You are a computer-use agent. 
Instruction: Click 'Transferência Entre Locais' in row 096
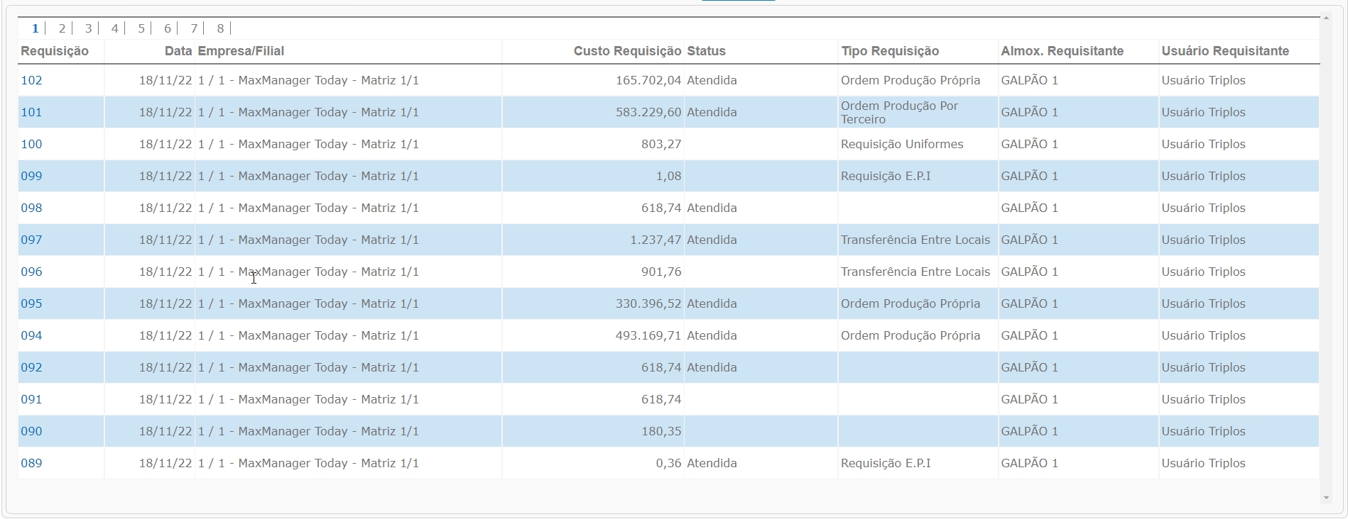(915, 272)
